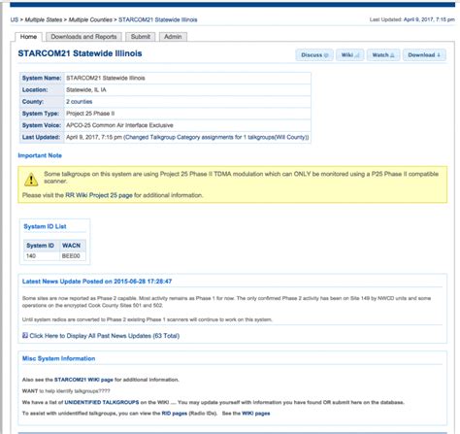This screenshot has width=460, height=434.
Task: Click the Latest News Update heading
Action: (97, 282)
